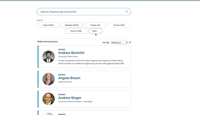
Task: Filter results by Articles (130)
Action: click(119, 25)
